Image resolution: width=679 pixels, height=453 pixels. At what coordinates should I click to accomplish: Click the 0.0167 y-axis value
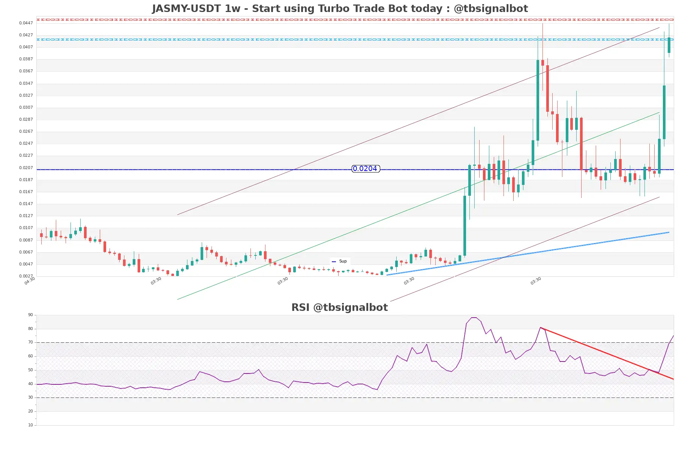[26, 192]
